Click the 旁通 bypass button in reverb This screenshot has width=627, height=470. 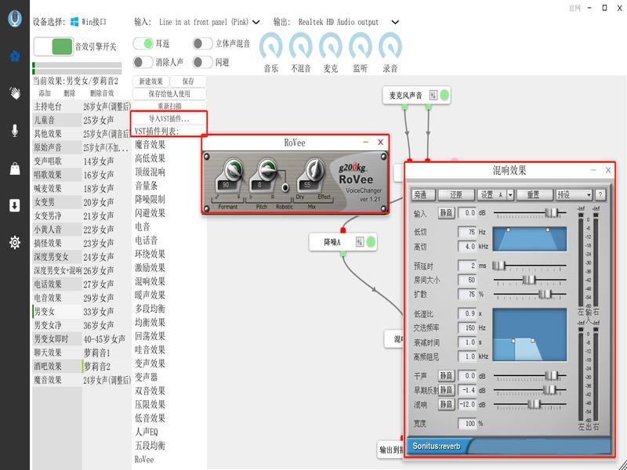coord(423,195)
